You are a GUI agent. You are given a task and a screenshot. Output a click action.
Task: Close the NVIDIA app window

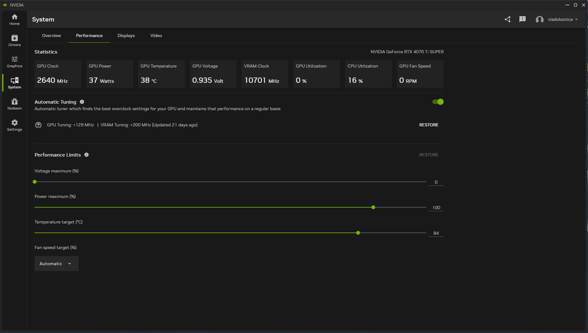(584, 5)
